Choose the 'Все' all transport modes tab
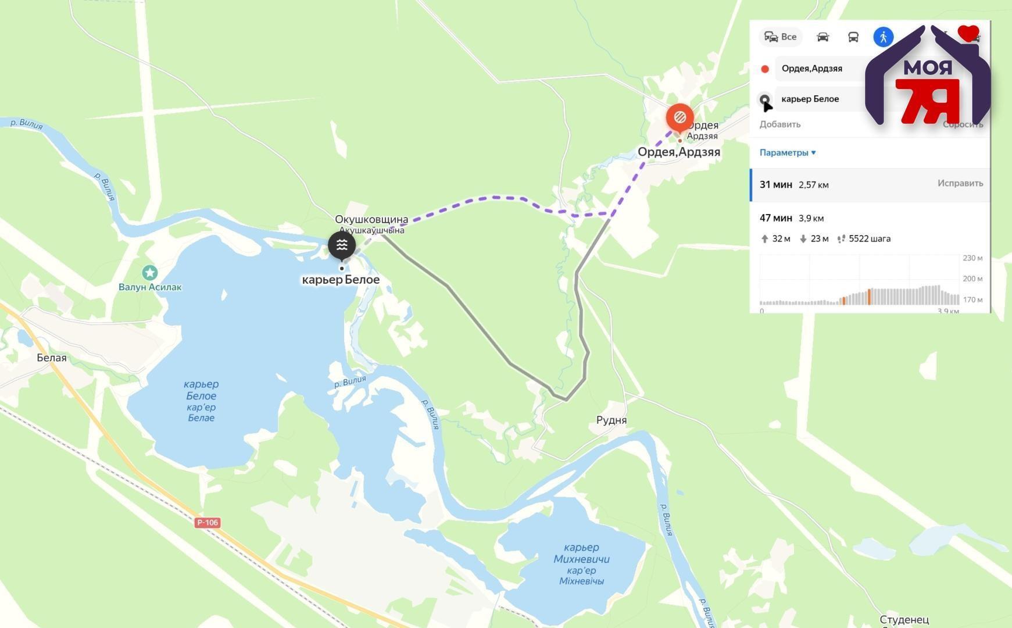 pyautogui.click(x=780, y=37)
